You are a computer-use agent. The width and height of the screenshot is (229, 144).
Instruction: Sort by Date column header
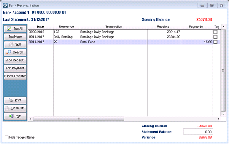tap(40, 27)
